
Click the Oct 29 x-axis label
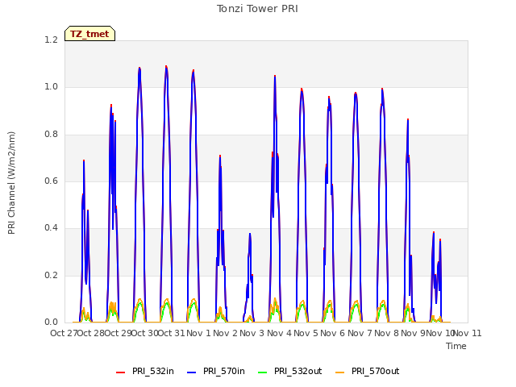point(118,333)
